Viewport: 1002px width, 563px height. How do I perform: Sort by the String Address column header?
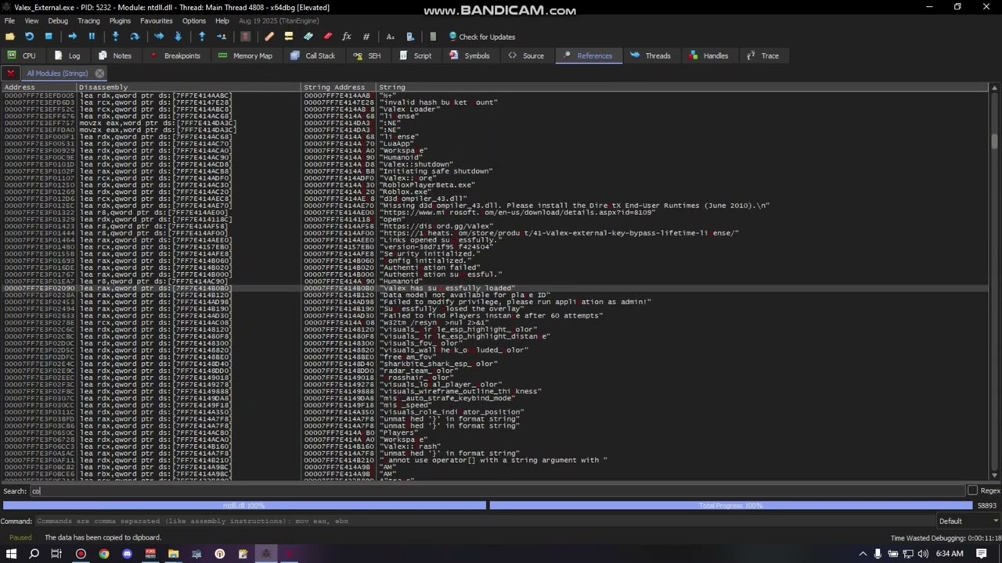338,88
